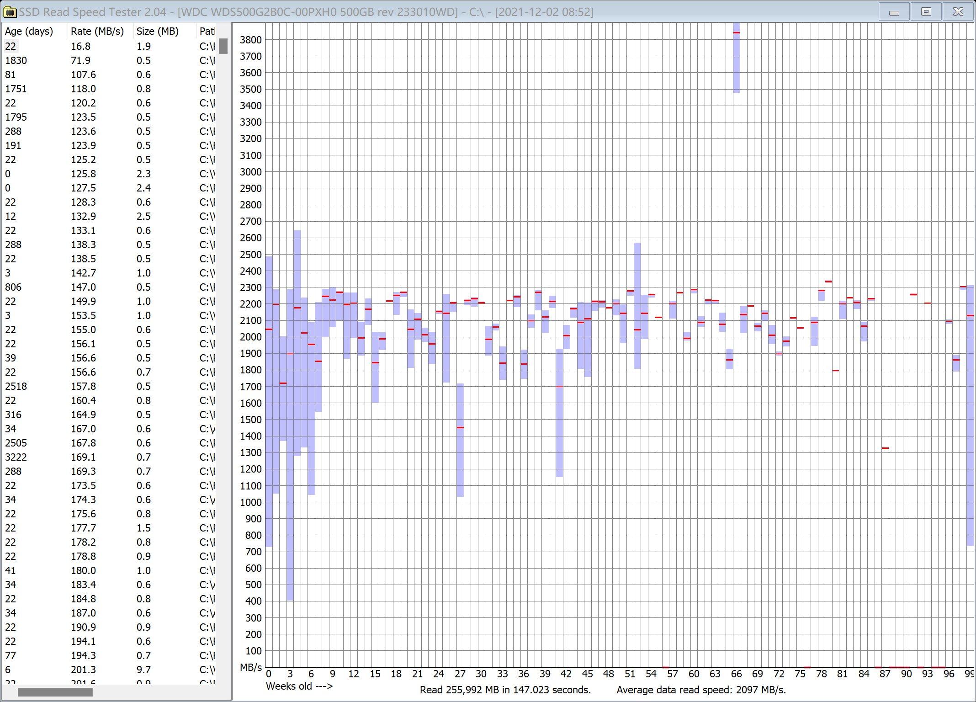Click the vertical scrollbar thumb of file list
Screen dimensions: 976x702
click(223, 46)
